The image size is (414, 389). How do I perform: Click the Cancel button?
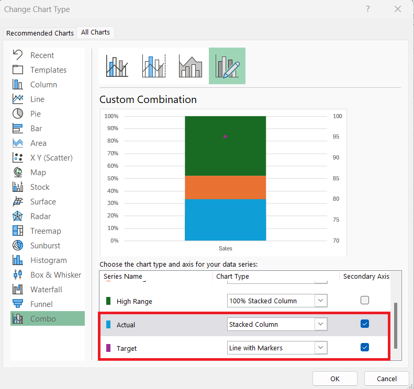(x=387, y=379)
